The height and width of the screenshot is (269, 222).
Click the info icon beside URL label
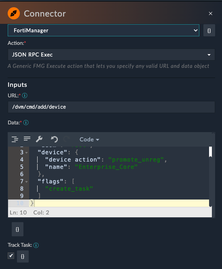[x=25, y=95]
